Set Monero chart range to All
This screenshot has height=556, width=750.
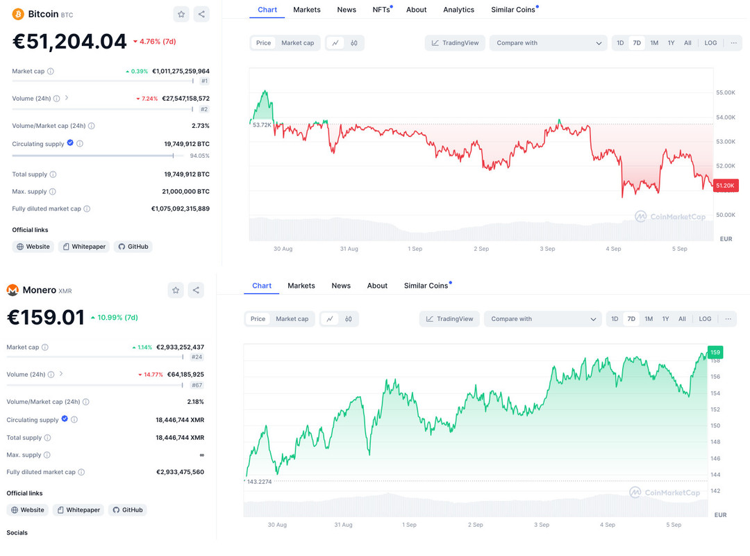682,319
